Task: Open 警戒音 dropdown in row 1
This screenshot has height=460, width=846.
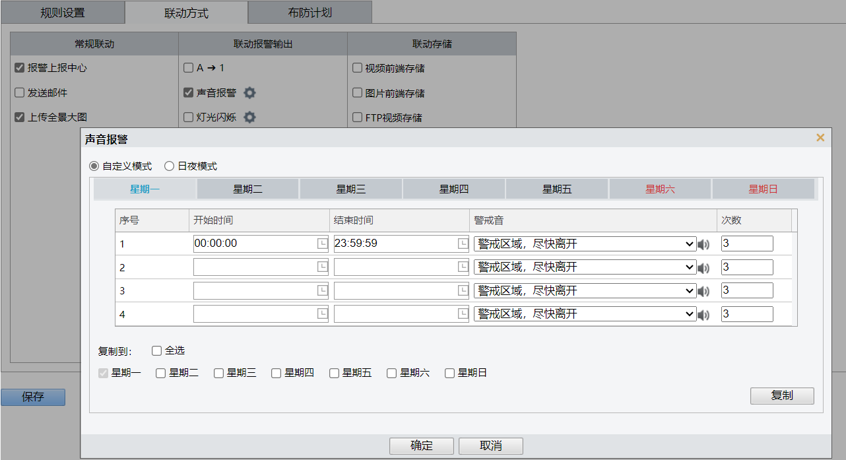Action: coord(585,244)
